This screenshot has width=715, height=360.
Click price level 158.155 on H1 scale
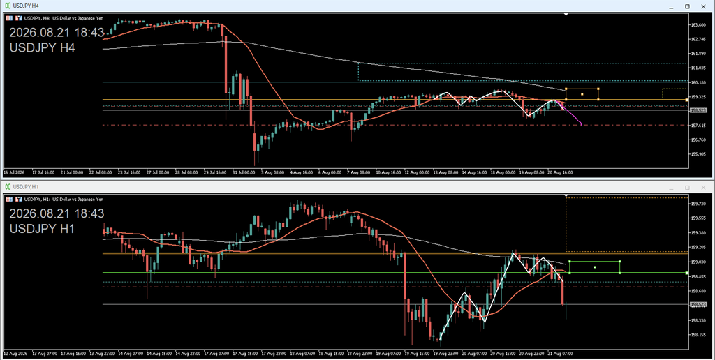(x=698, y=335)
